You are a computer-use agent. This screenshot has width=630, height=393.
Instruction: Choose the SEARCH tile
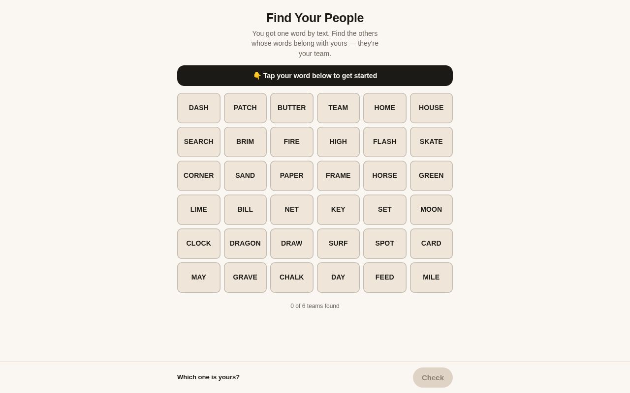point(199,142)
